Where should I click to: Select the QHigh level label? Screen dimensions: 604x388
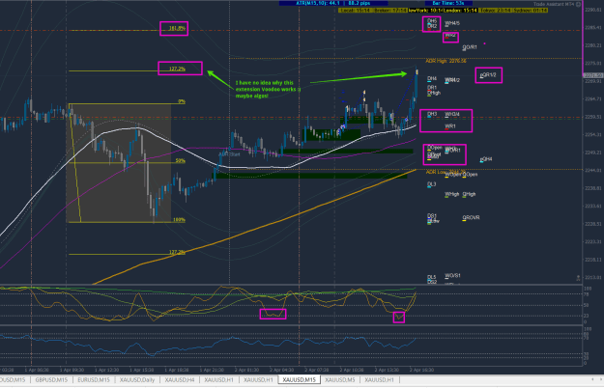pos(469,195)
